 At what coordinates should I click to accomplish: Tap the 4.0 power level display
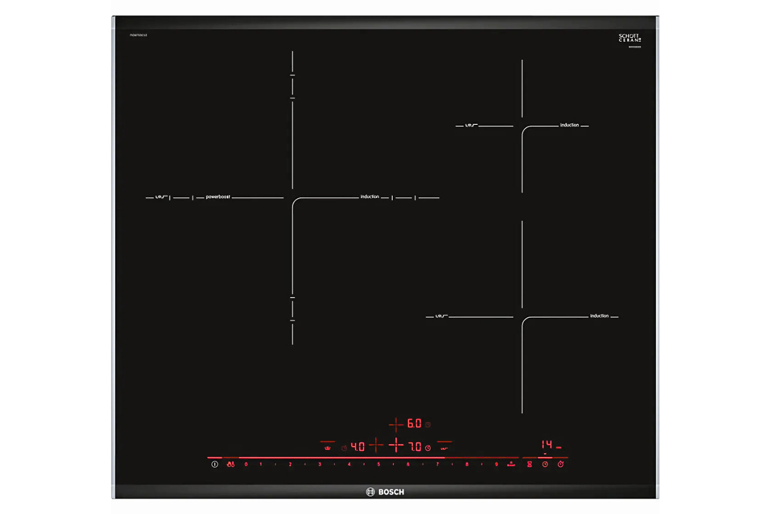coord(358,447)
